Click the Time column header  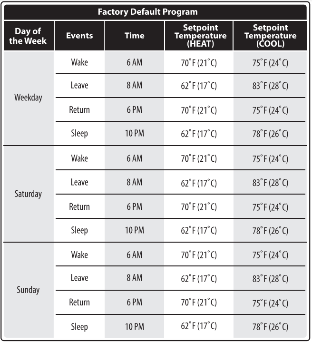tap(135, 36)
